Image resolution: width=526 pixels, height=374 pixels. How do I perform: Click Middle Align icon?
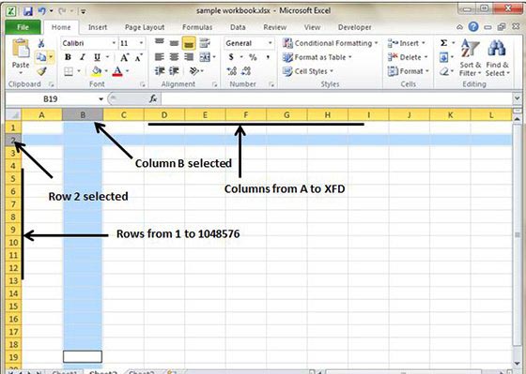[x=174, y=43]
